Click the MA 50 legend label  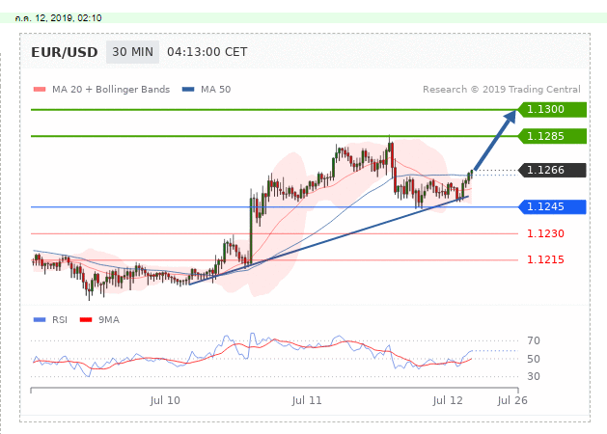(x=215, y=90)
